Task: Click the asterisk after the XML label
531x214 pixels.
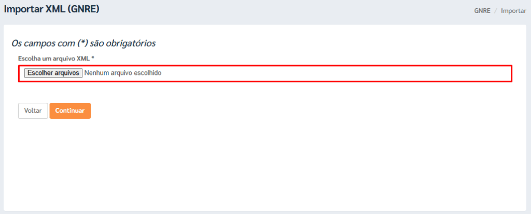Action: (x=93, y=58)
